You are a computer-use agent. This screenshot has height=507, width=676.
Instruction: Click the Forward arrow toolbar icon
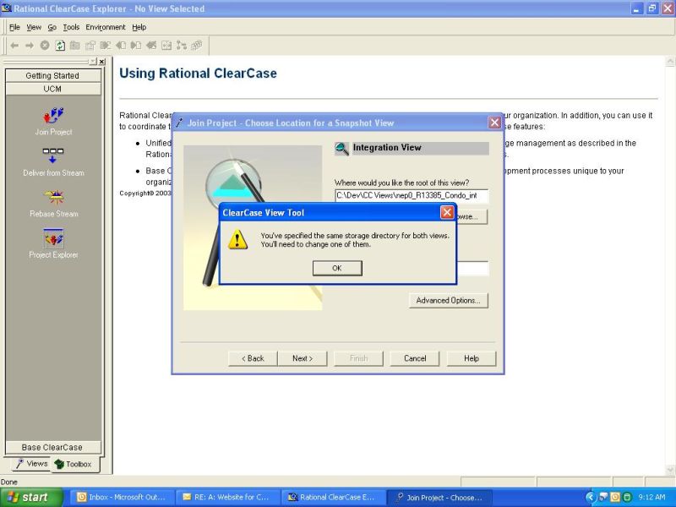[30, 46]
